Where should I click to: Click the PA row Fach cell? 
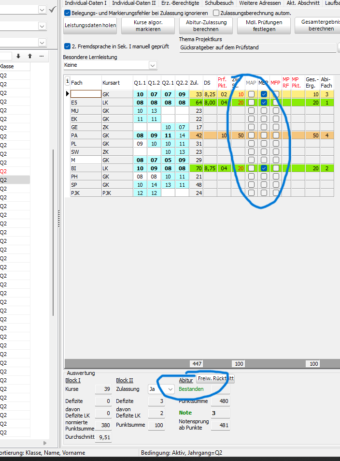(x=86, y=135)
